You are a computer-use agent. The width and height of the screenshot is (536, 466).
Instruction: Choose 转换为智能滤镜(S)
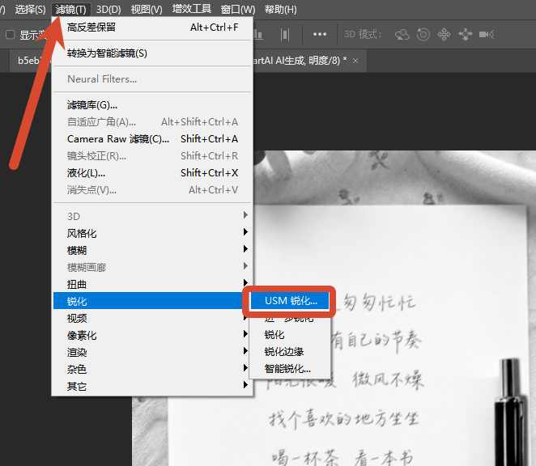[152, 53]
